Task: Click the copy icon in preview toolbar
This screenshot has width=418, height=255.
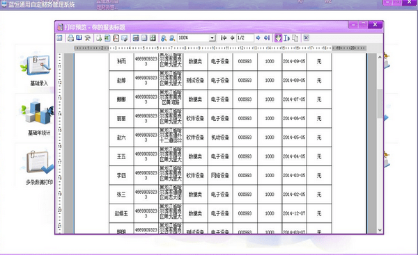Action: pos(295,38)
